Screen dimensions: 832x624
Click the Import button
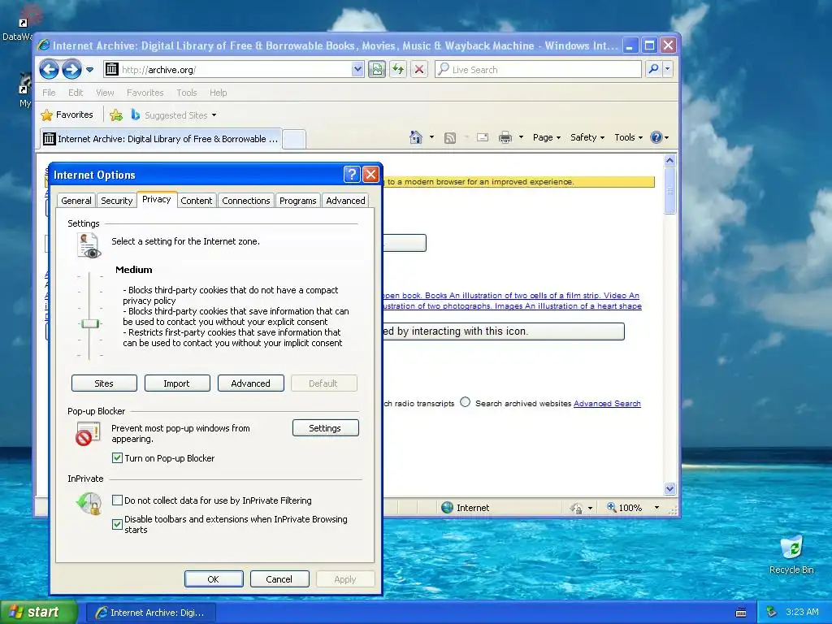point(176,383)
